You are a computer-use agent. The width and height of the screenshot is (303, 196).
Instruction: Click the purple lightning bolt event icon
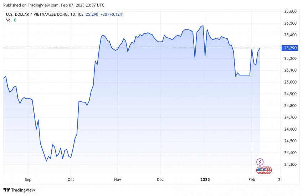pos(260,162)
